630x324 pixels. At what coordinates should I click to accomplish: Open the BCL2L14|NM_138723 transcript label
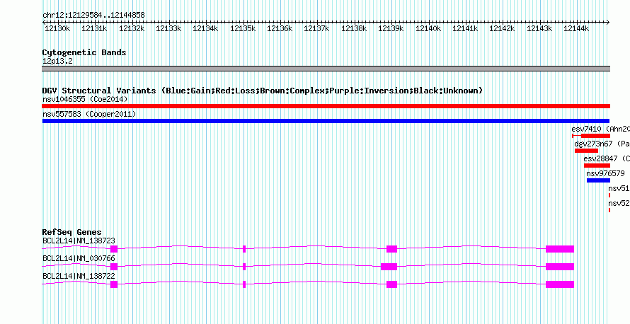tap(79, 241)
